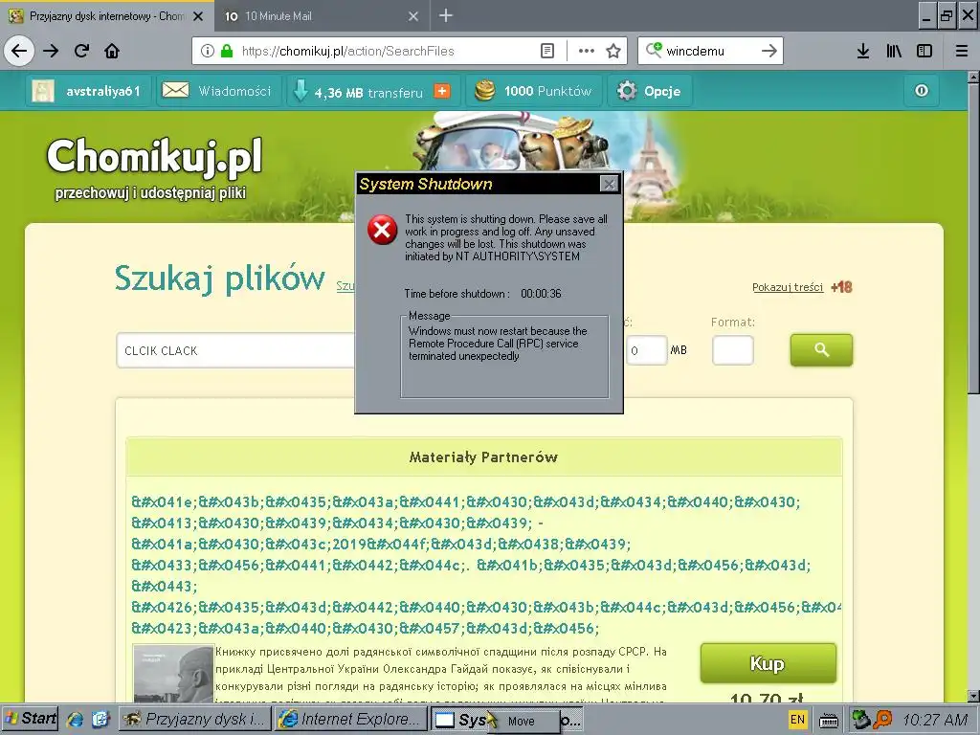
Task: Click the wincdemu search box
Action: click(710, 51)
